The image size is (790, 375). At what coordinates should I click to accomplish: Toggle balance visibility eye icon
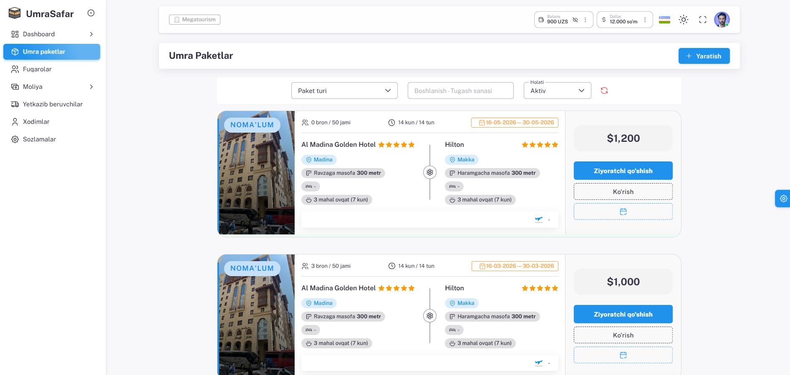575,20
